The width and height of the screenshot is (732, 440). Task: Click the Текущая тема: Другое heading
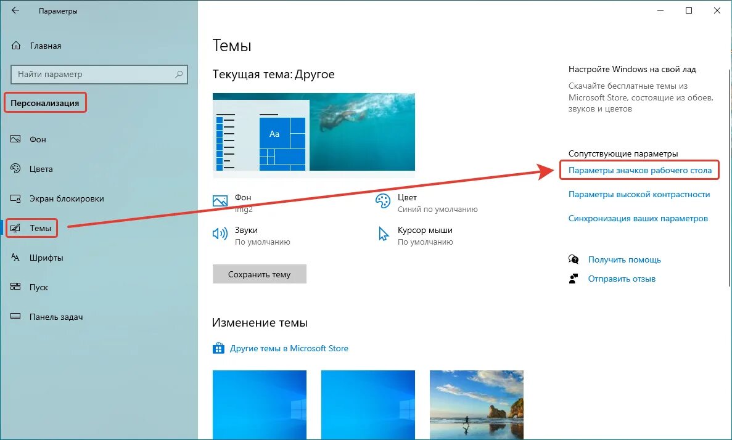click(x=274, y=74)
